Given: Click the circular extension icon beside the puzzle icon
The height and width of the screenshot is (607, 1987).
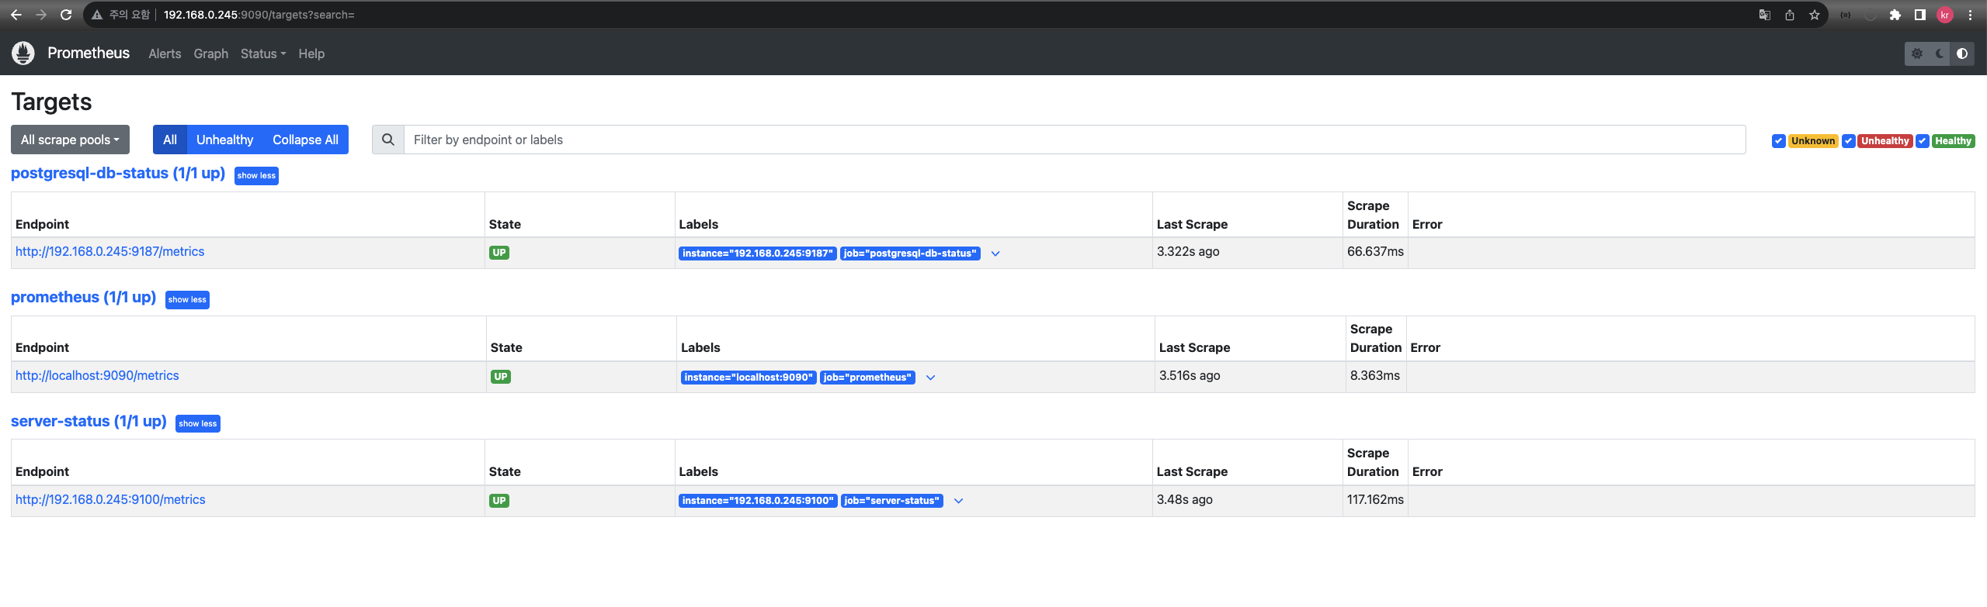Looking at the screenshot, I should click(1871, 15).
